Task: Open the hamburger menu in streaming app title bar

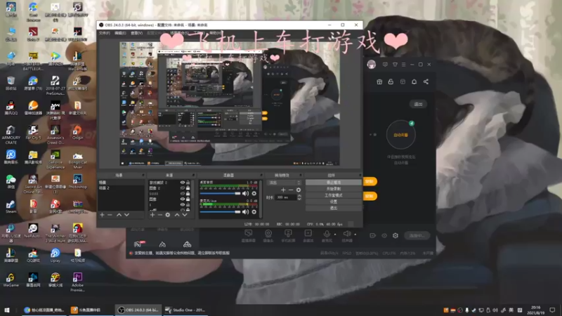Action: coord(403,65)
